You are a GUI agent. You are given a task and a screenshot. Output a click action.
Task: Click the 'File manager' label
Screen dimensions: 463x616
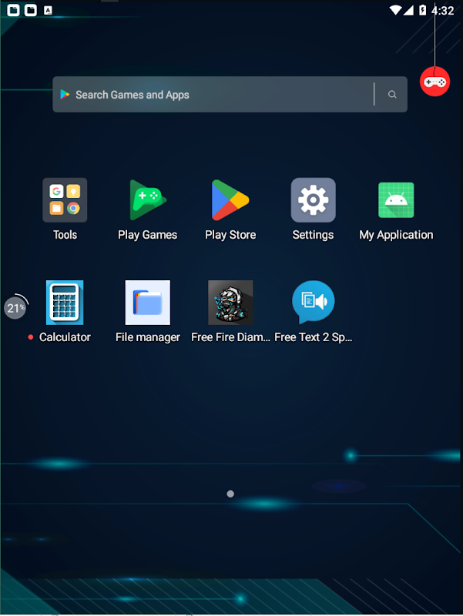click(148, 337)
